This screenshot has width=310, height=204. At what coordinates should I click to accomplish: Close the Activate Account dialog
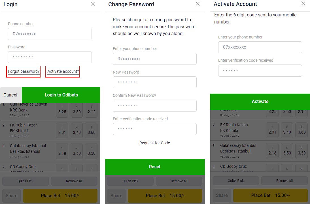[303, 4]
